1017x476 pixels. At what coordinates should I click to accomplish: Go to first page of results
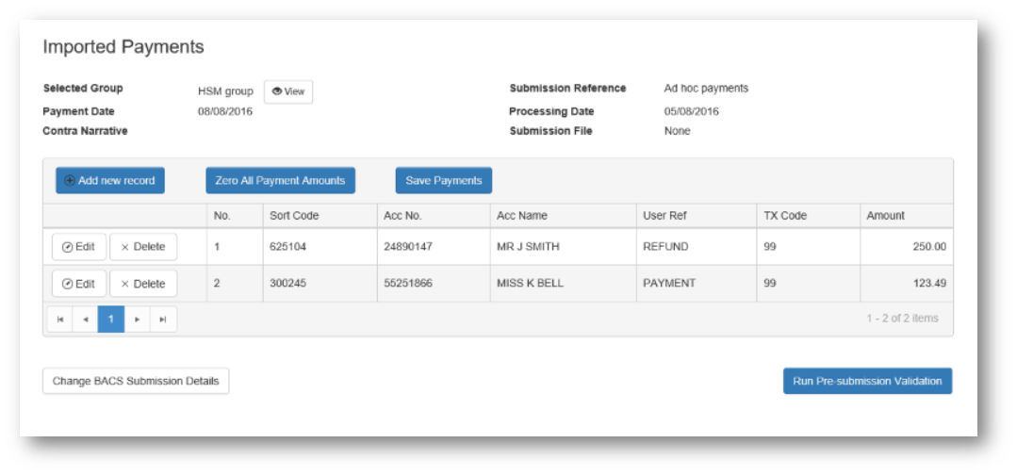click(x=60, y=320)
